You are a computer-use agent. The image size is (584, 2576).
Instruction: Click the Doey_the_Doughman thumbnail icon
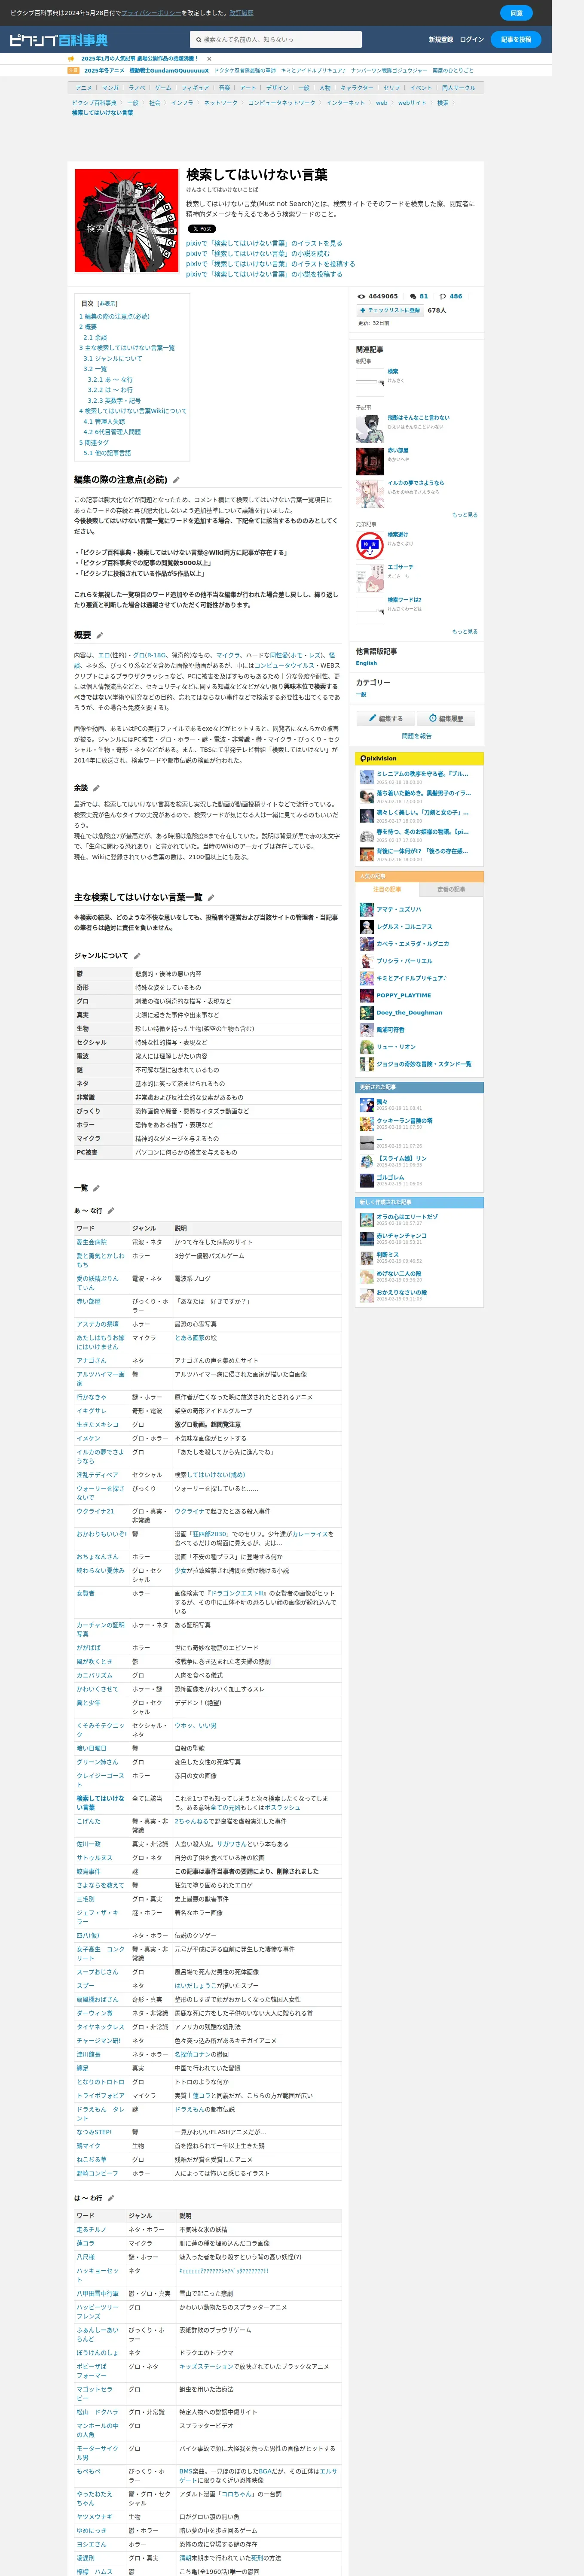pos(367,1012)
